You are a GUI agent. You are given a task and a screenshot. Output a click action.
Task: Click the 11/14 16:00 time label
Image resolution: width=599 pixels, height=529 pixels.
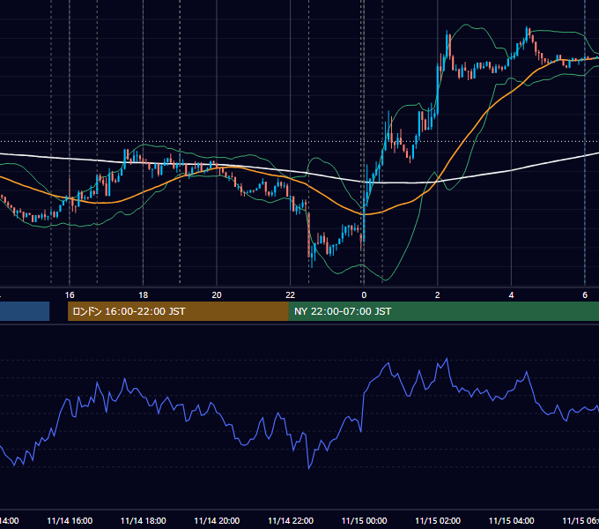(70, 520)
